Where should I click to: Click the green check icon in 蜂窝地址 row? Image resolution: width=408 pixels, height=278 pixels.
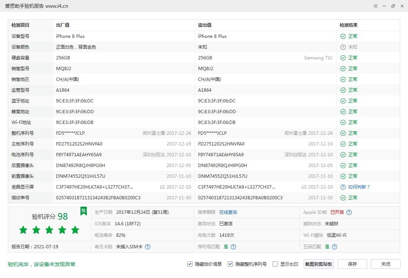pos(343,112)
